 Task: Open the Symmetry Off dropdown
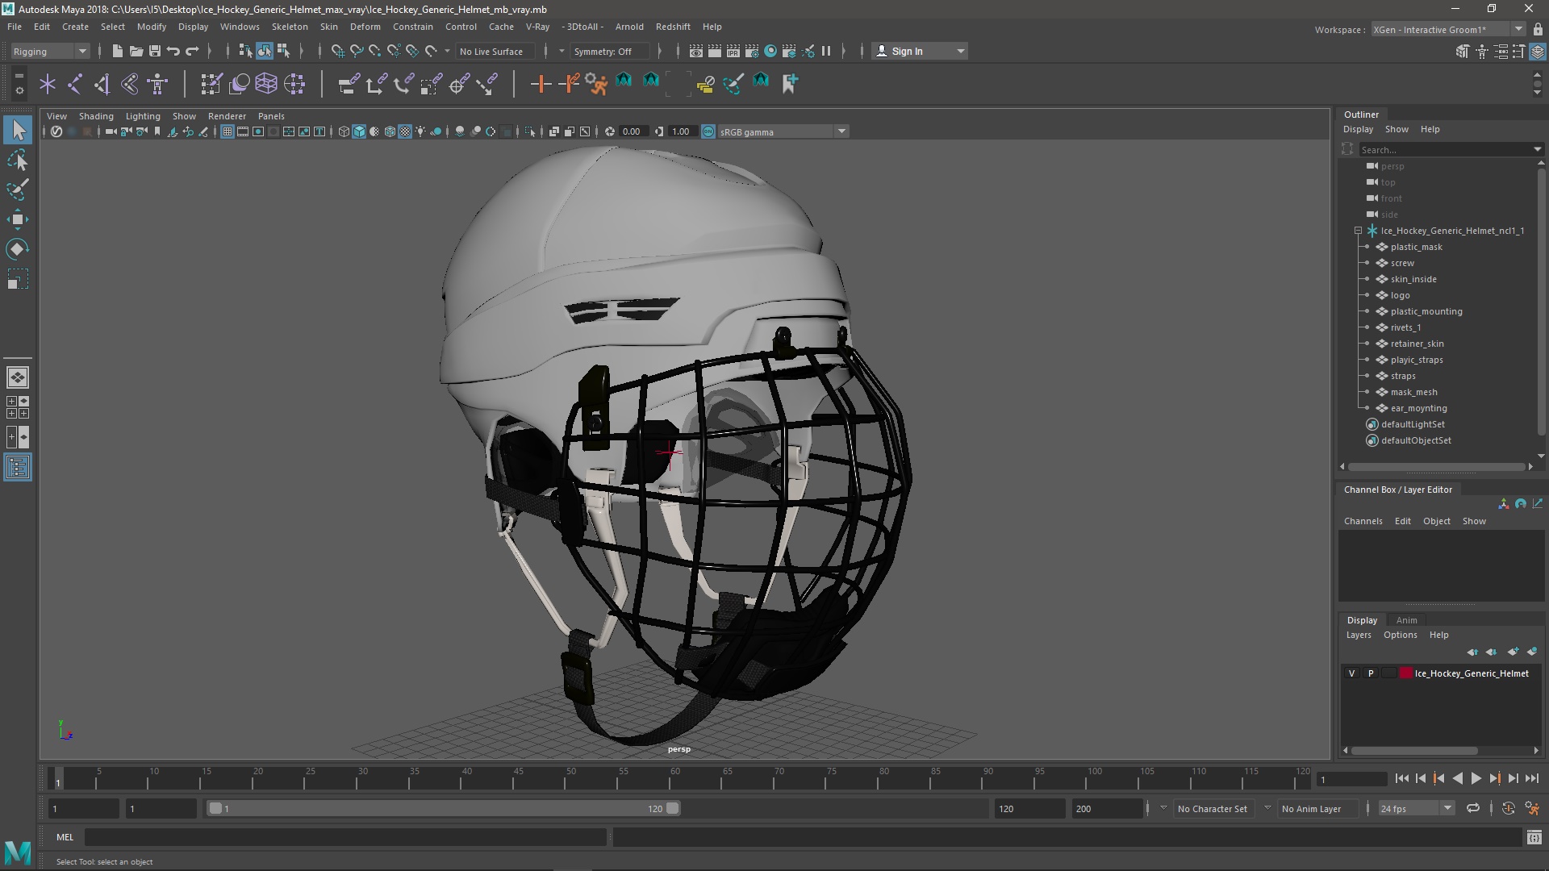click(610, 51)
